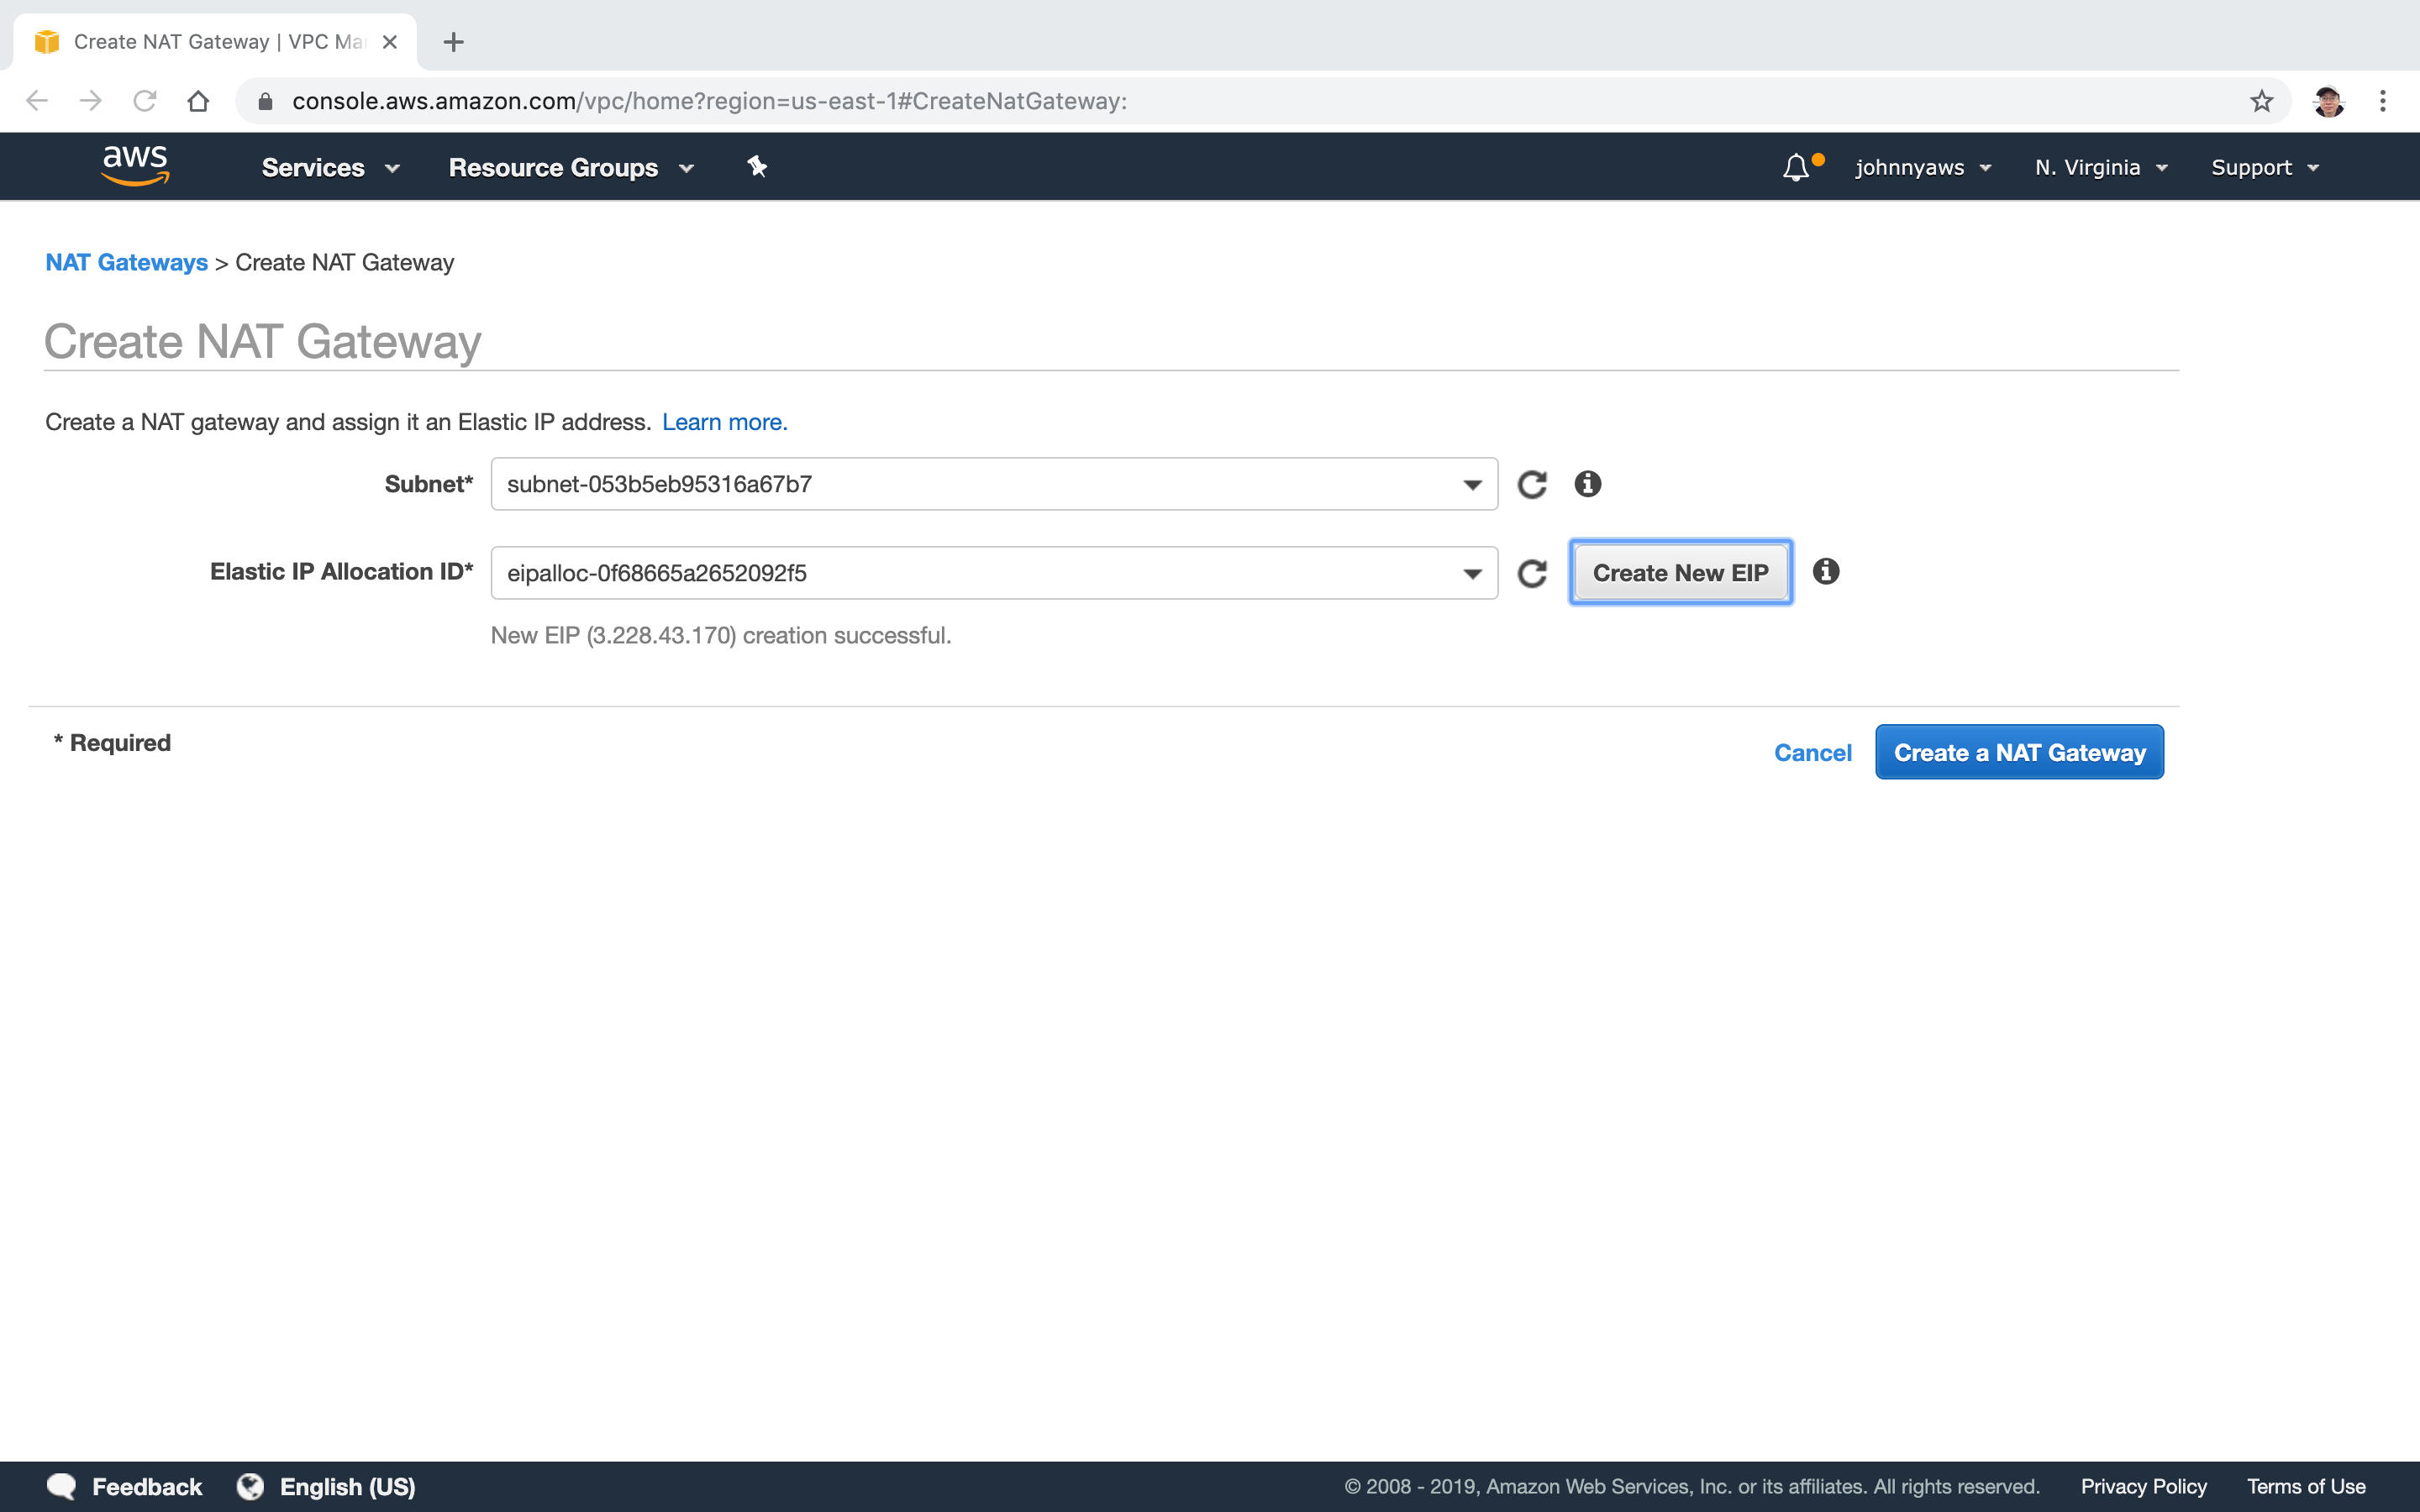Screen dimensions: 2420x1512
Task: Click Create a NAT Gateway button
Action: pyautogui.click(x=2019, y=752)
